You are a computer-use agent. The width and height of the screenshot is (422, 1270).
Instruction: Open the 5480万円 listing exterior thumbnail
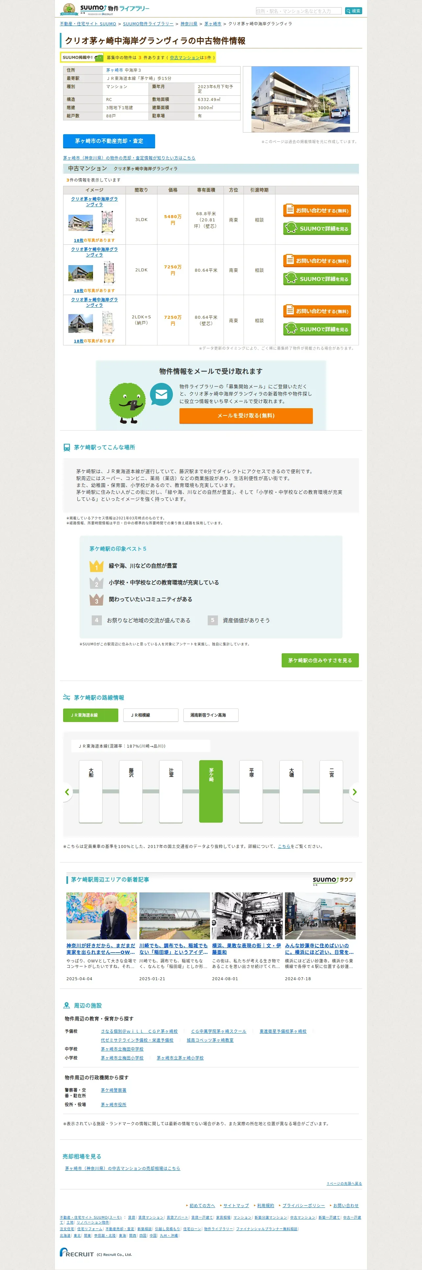(x=81, y=222)
